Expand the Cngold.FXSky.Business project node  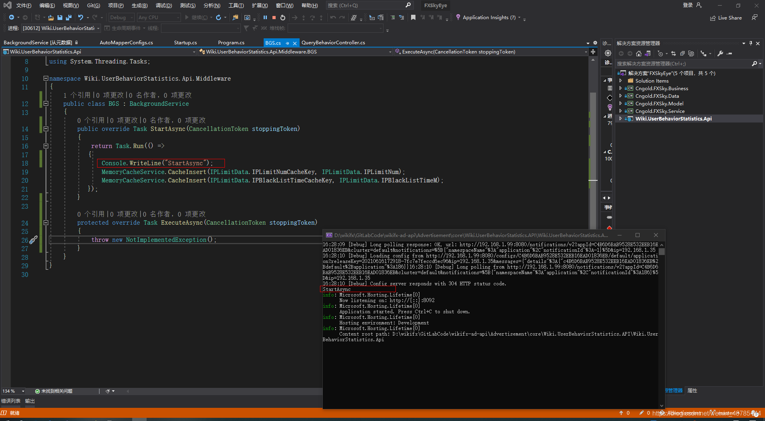tap(620, 88)
